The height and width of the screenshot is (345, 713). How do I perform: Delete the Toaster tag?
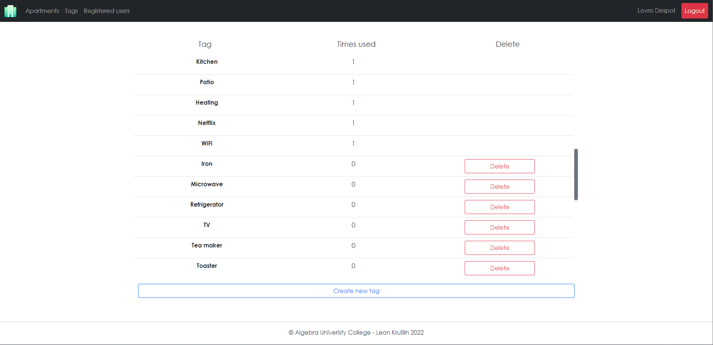(500, 268)
